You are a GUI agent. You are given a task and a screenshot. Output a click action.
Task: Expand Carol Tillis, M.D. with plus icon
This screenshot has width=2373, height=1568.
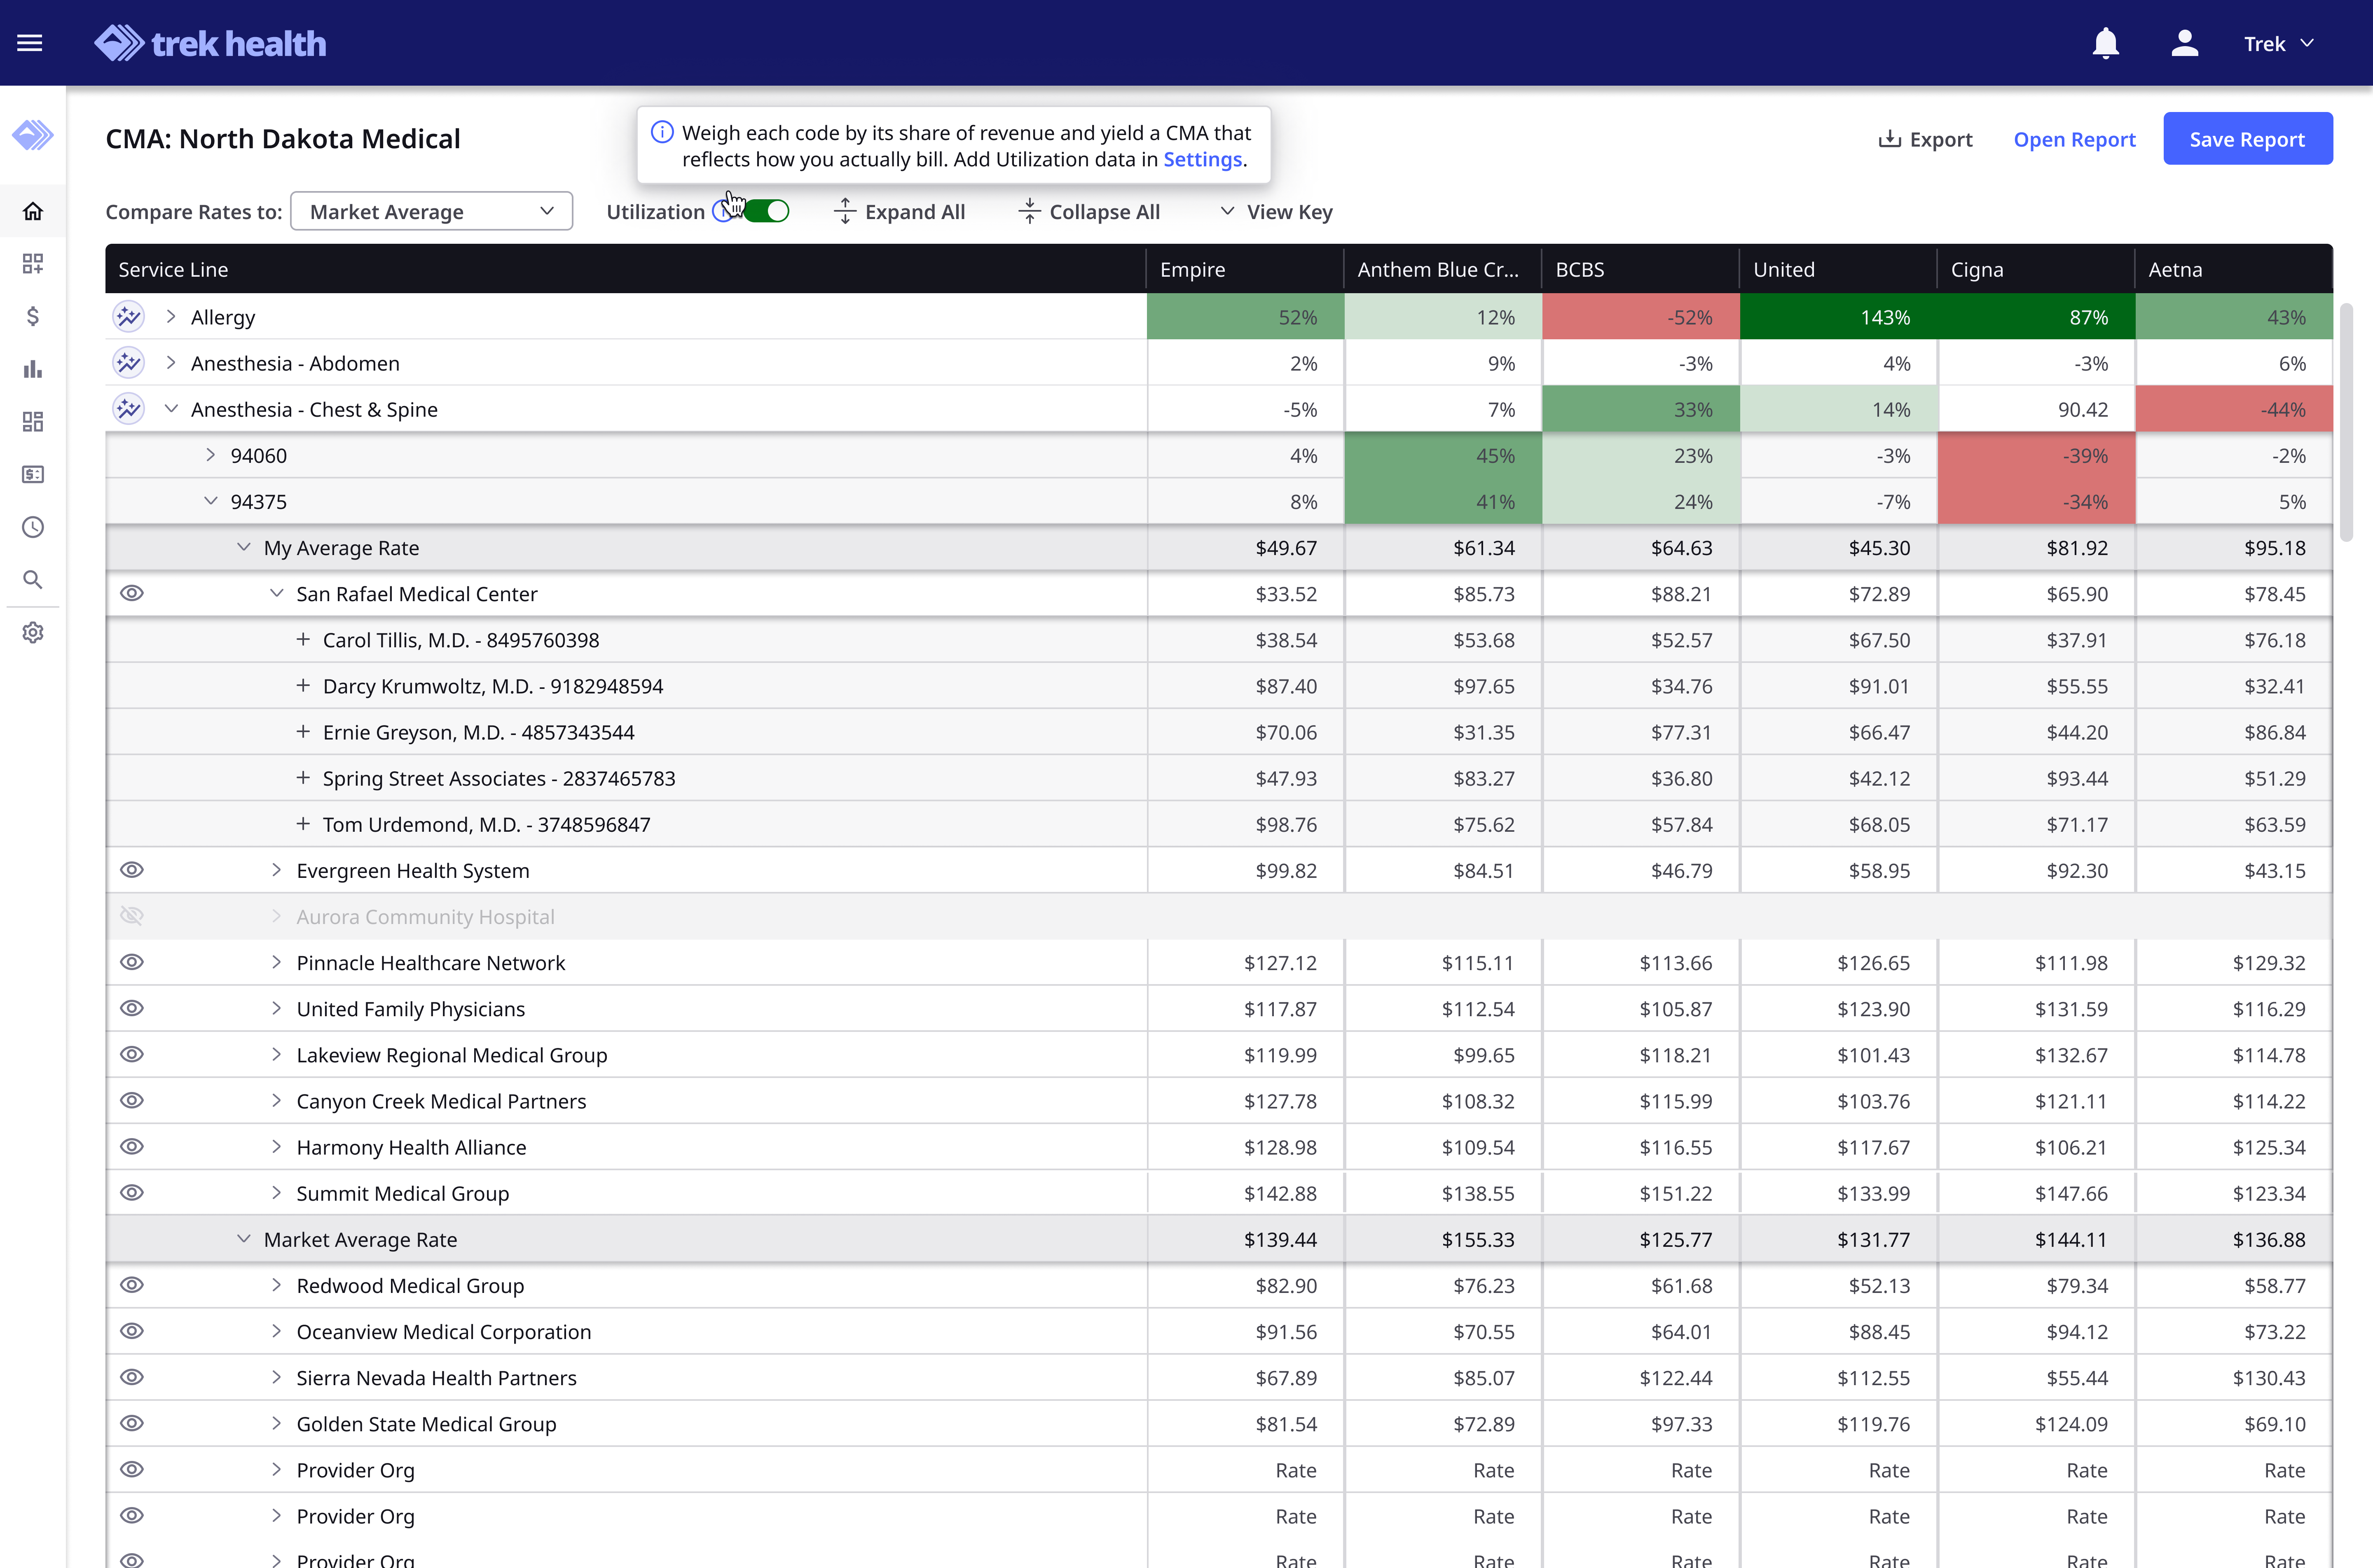coord(303,639)
